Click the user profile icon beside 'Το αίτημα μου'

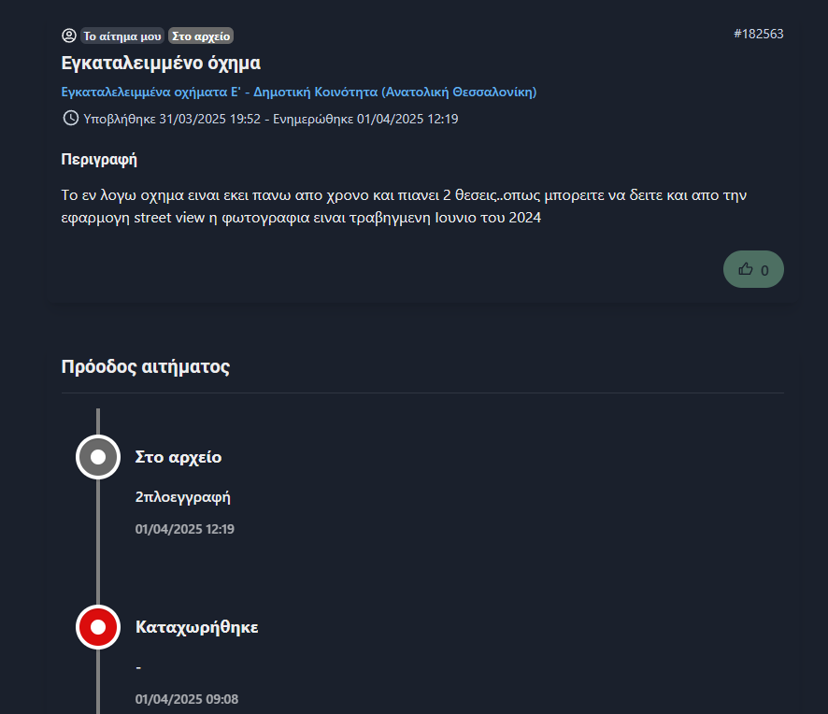tap(69, 36)
